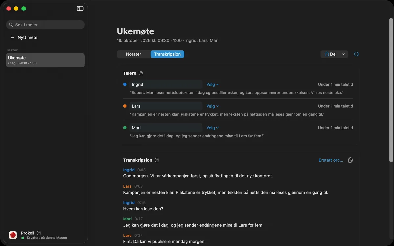Click the 0:03 timestamp next to Ingrid
This screenshot has width=394, height=246.
click(142, 170)
